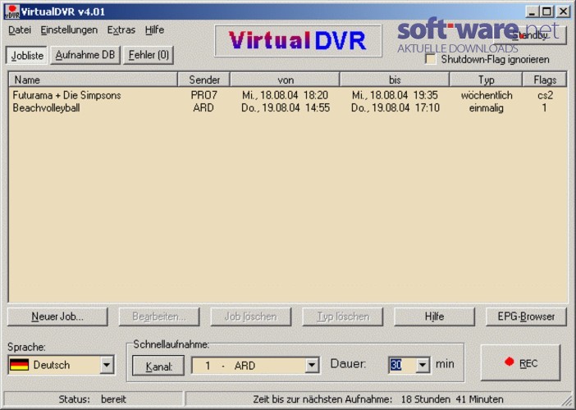576x410 pixels.
Task: Click the Dauer value field showing 30
Action: (x=402, y=365)
